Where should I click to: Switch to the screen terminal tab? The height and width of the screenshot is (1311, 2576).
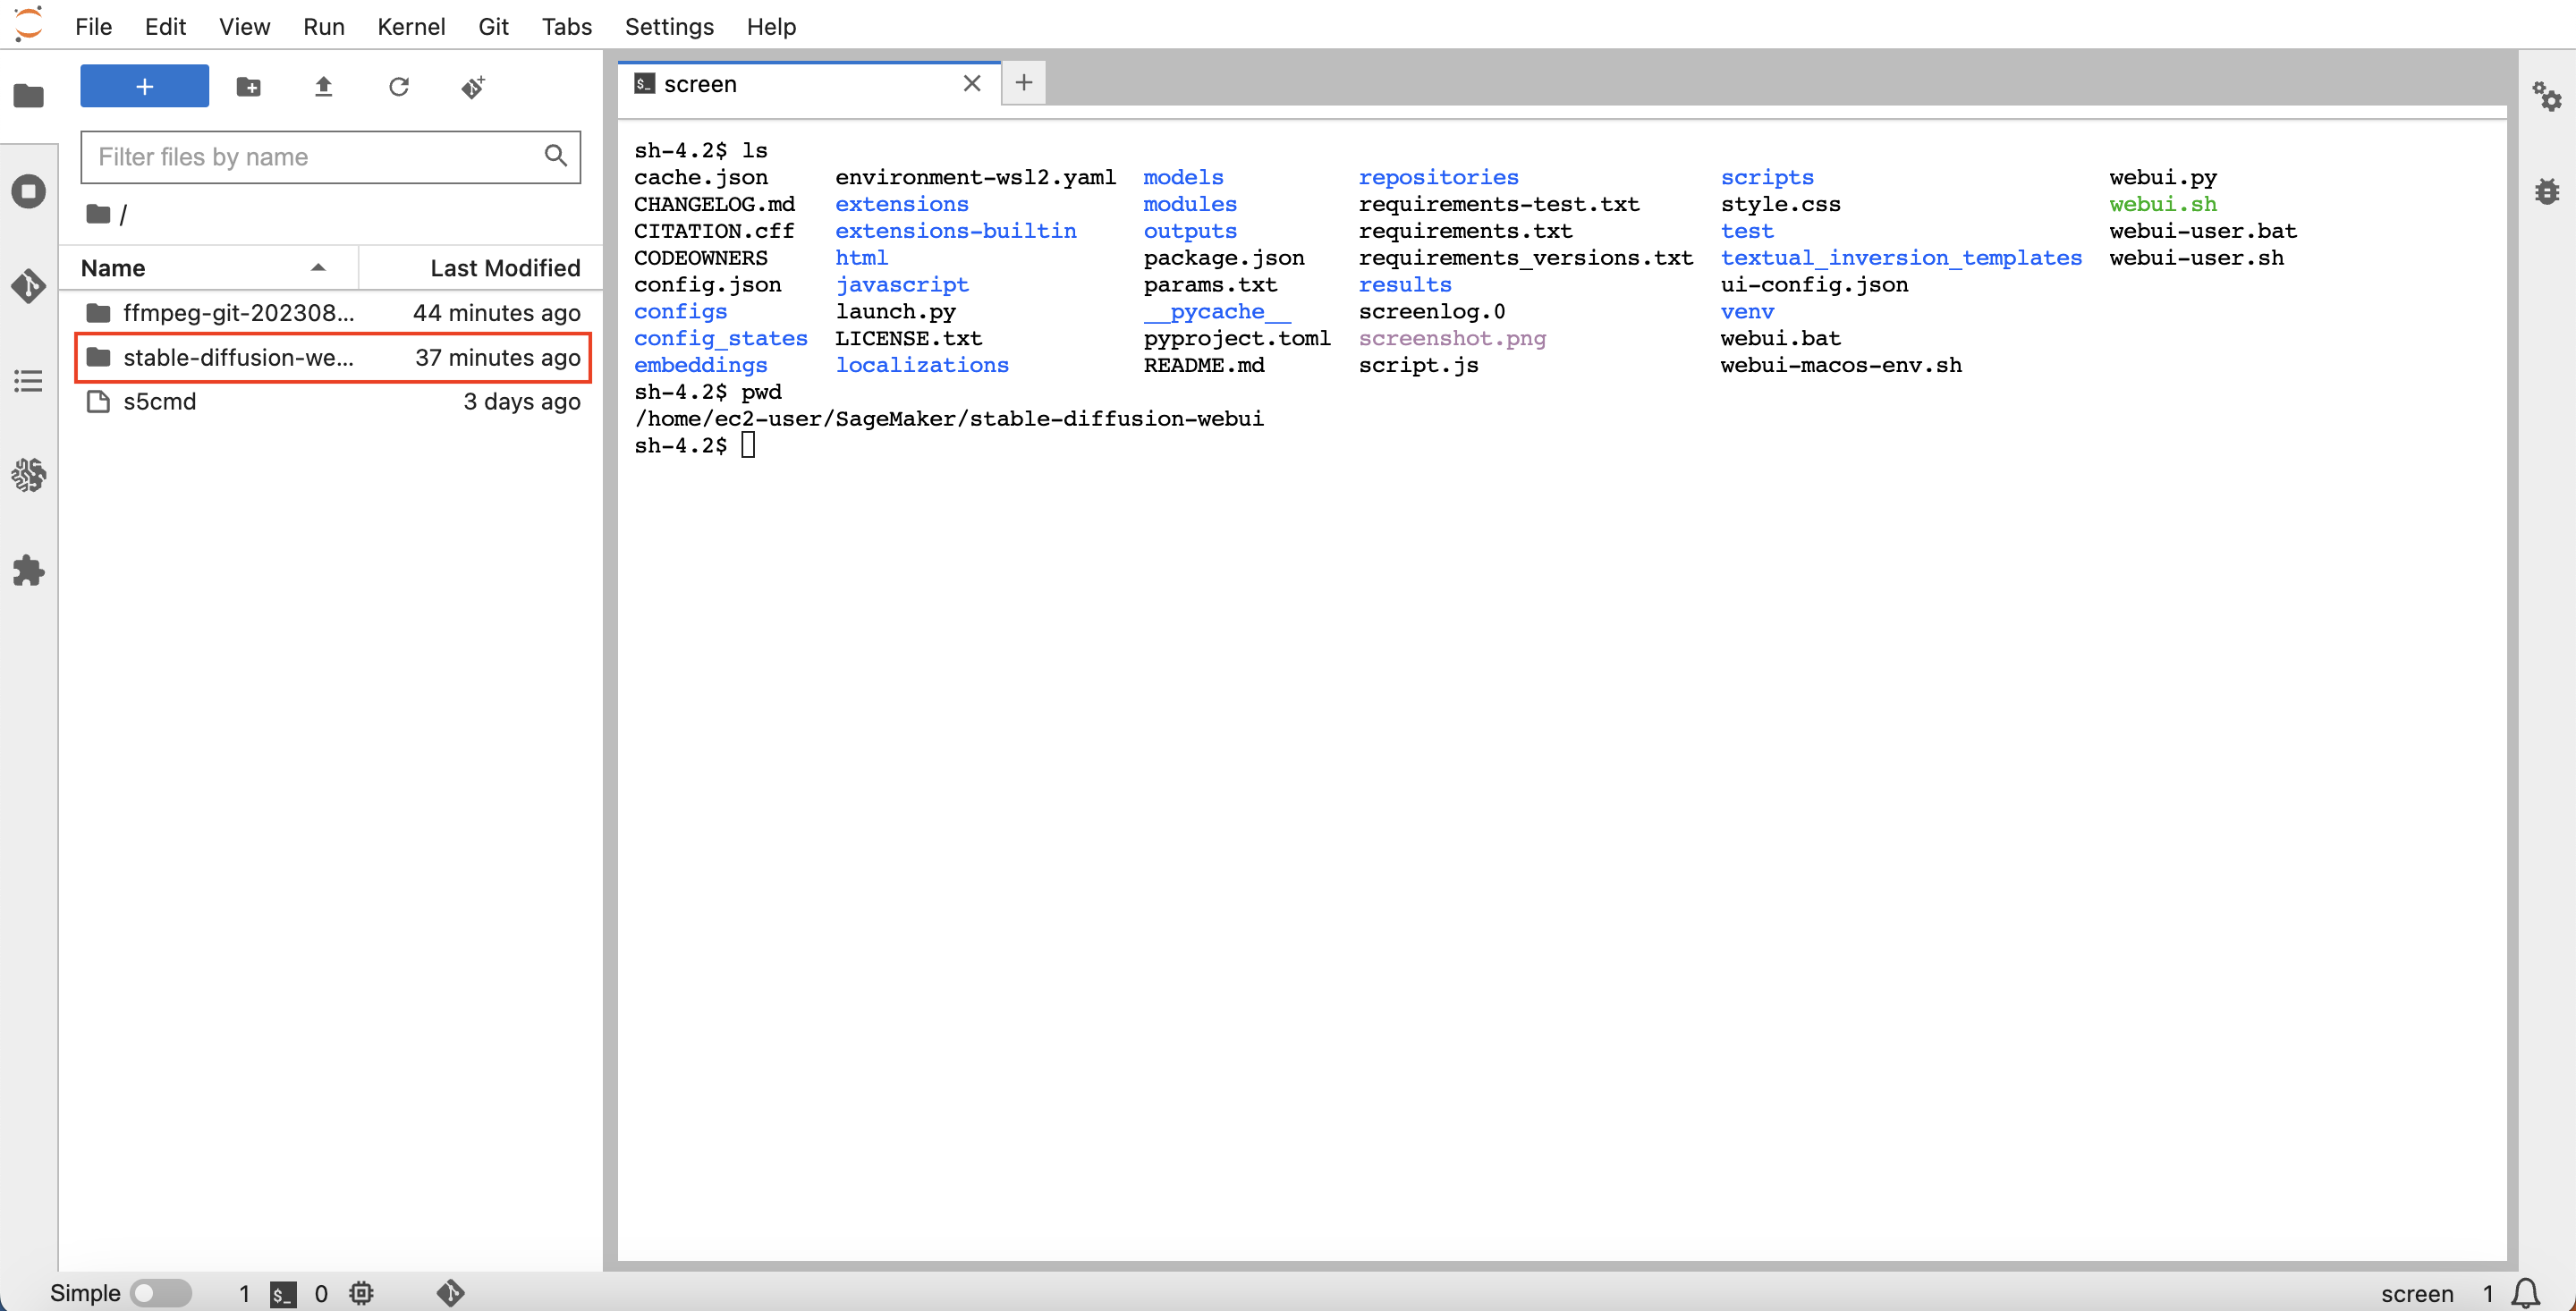(700, 84)
